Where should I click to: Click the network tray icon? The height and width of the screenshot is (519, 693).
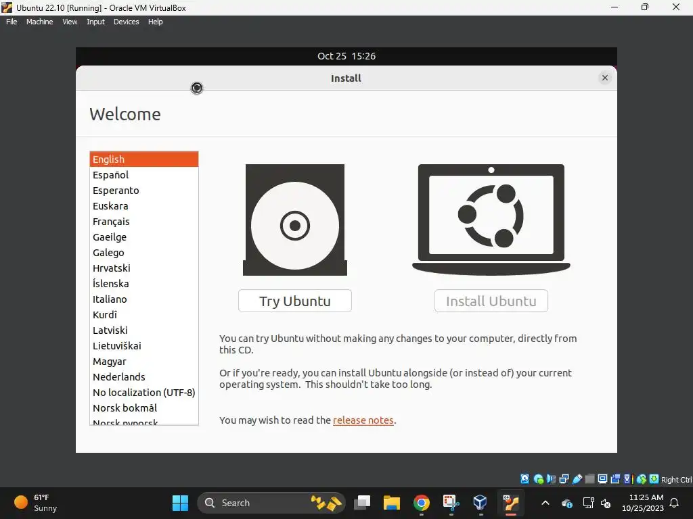(x=588, y=503)
